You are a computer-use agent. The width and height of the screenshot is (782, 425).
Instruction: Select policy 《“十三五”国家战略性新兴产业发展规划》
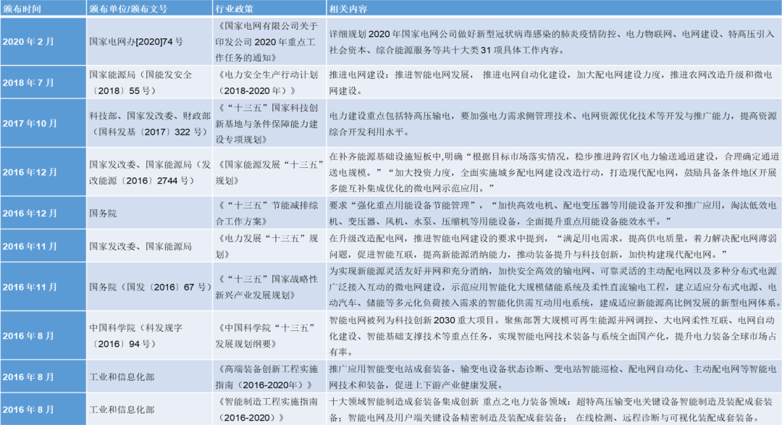[269, 287]
